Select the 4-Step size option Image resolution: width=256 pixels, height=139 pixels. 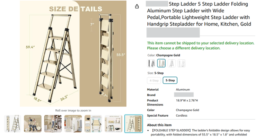[154, 80]
